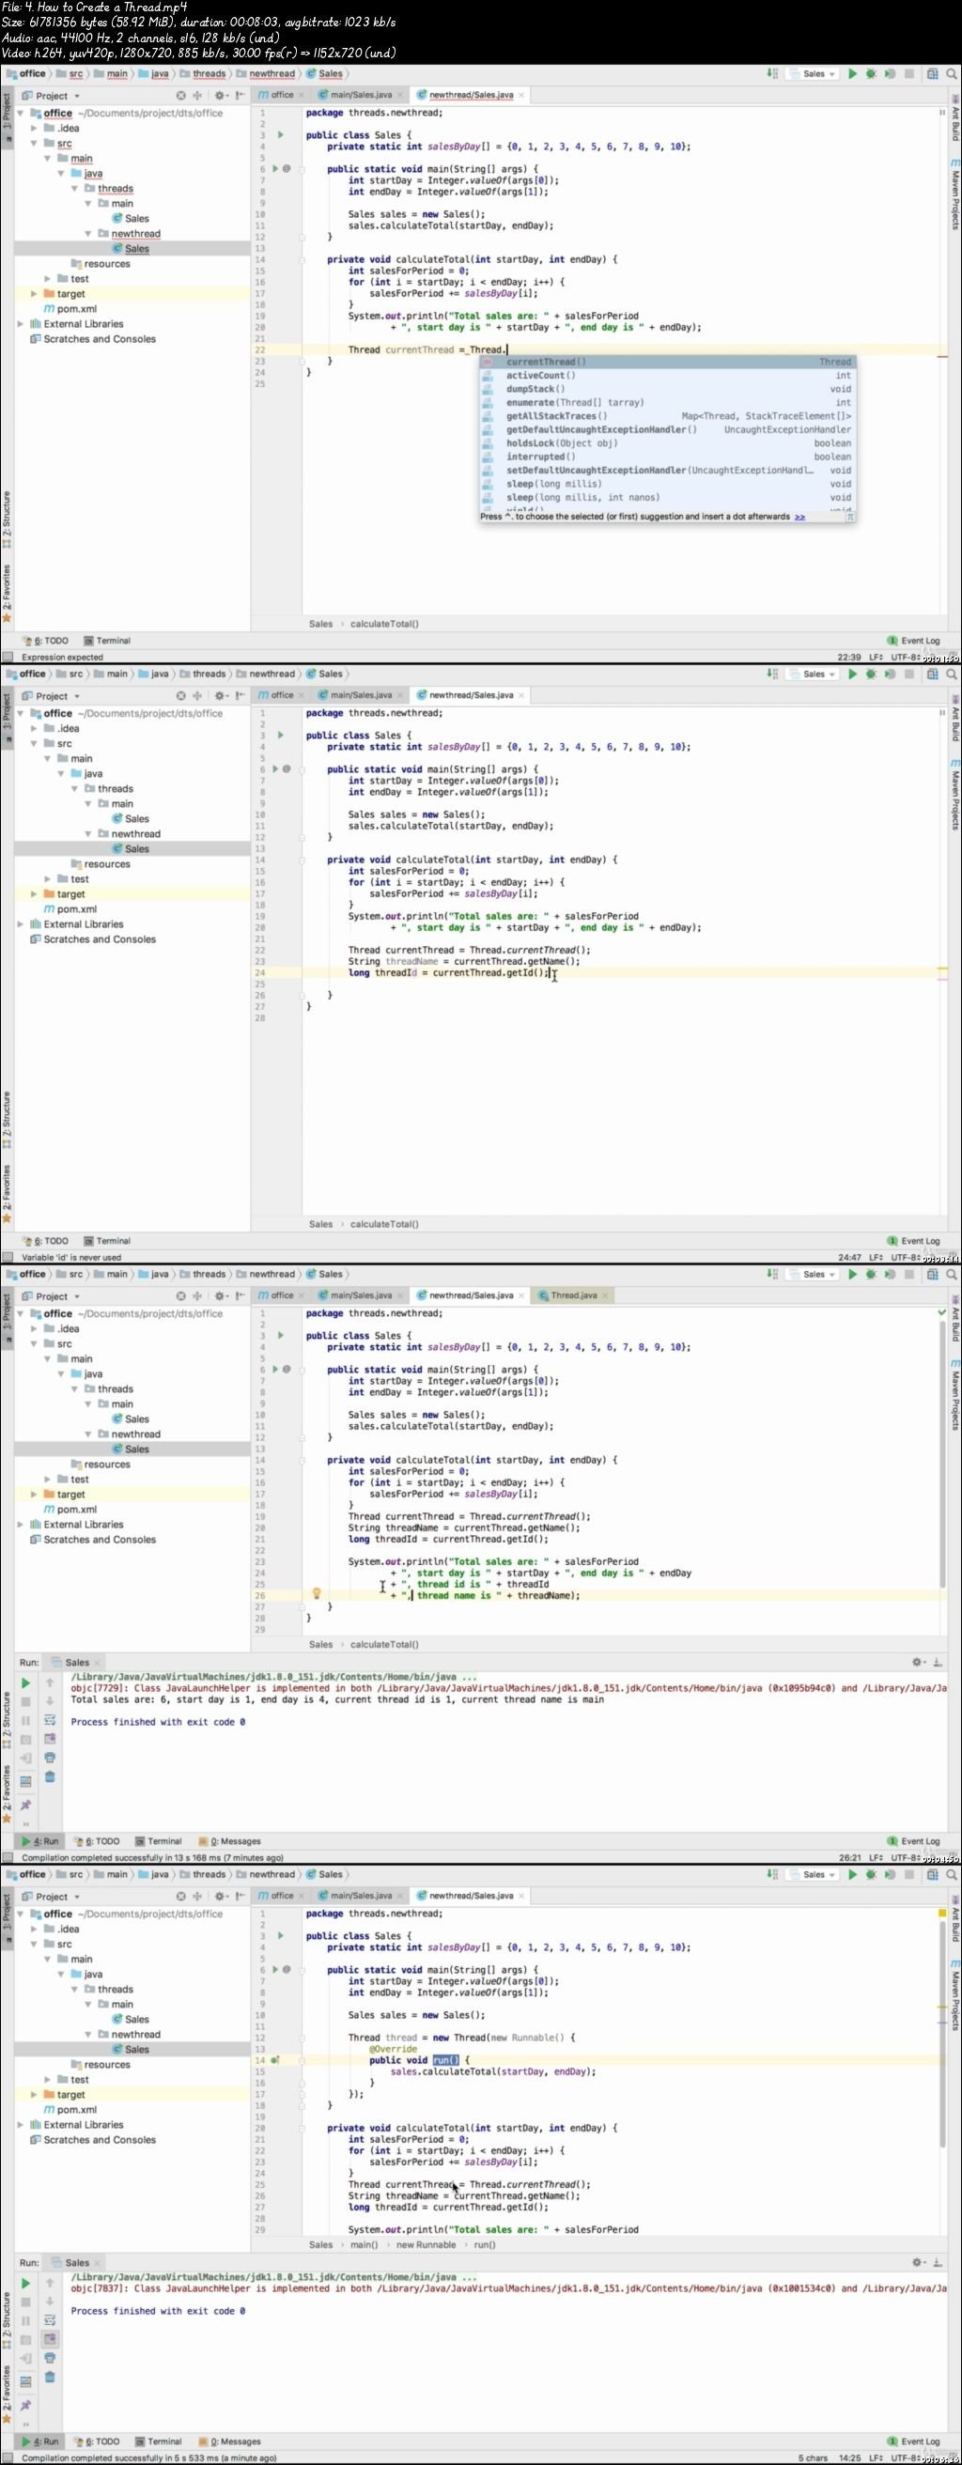Click the 'main()' breadcrumb below the editor
962x2465 pixels.
(x=364, y=2245)
